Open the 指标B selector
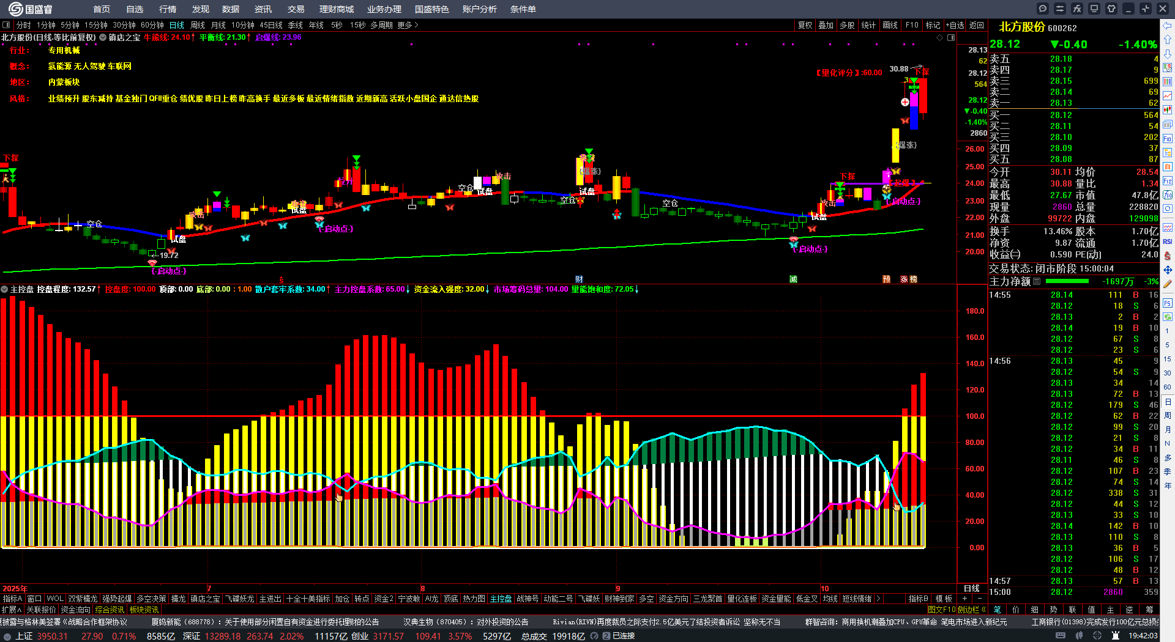 point(918,599)
